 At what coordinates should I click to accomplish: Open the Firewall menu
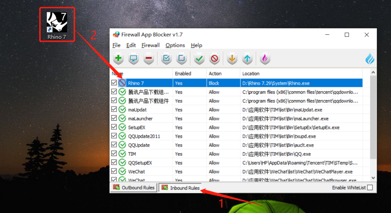[150, 45]
